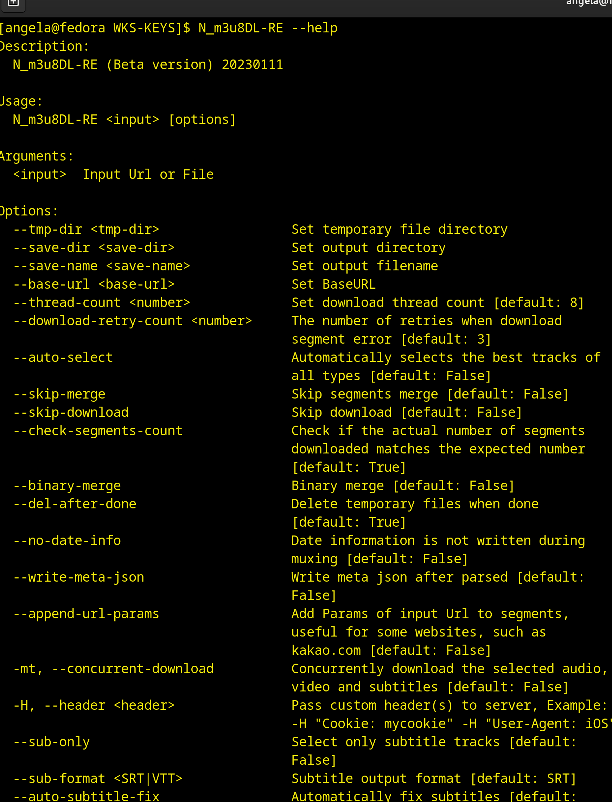Click the --tmp-dir option text
612x802 pixels.
(x=86, y=229)
